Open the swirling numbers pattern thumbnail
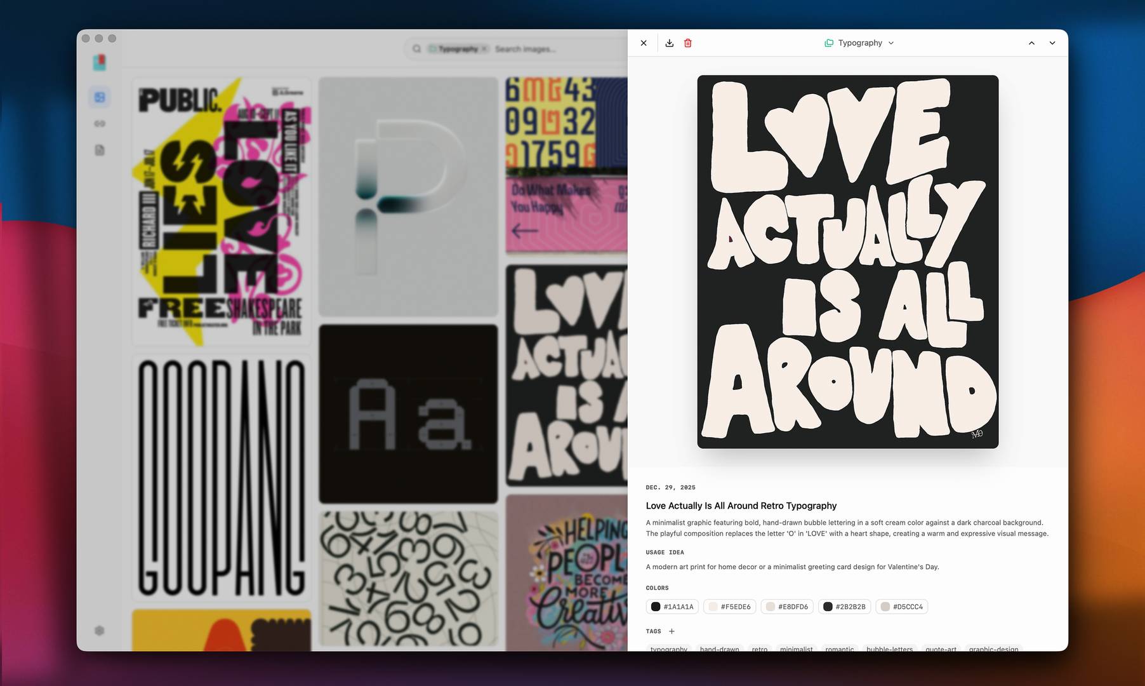 [408, 578]
